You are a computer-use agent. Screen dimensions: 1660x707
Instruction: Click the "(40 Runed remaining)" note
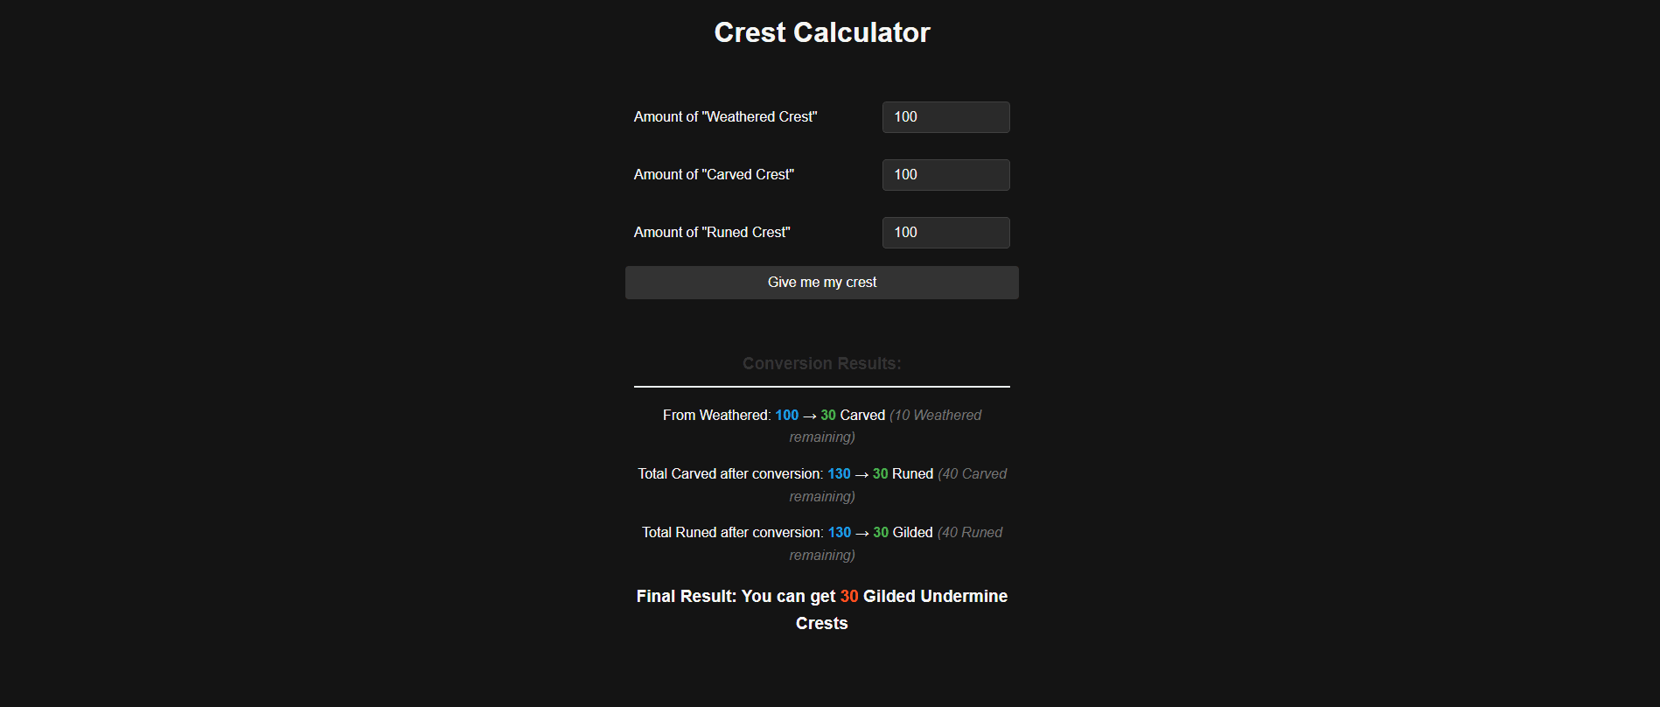pos(969,533)
